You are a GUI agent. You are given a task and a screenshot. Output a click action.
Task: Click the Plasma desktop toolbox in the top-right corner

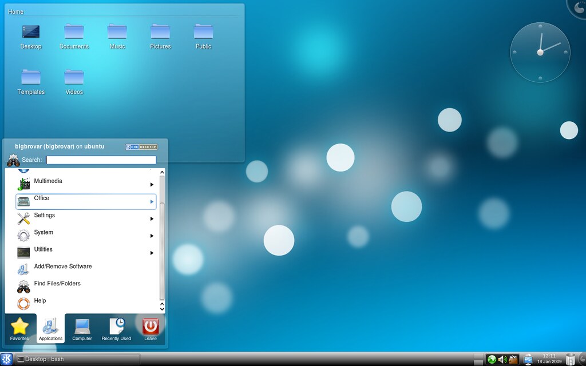[578, 7]
